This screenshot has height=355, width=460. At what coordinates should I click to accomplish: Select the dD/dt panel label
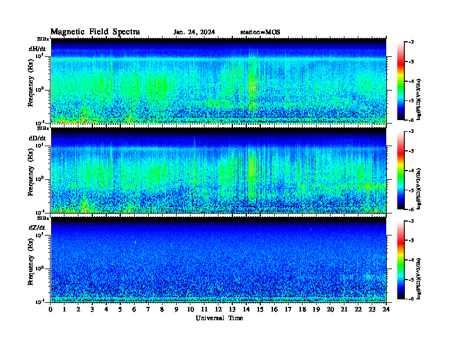[37, 138]
